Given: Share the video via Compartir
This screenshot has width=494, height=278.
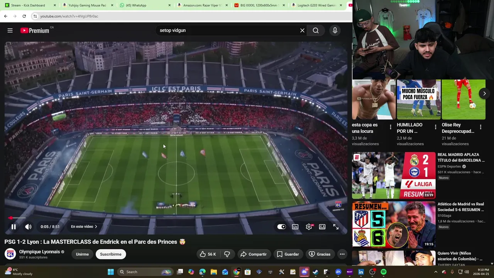Looking at the screenshot, I should point(254,254).
